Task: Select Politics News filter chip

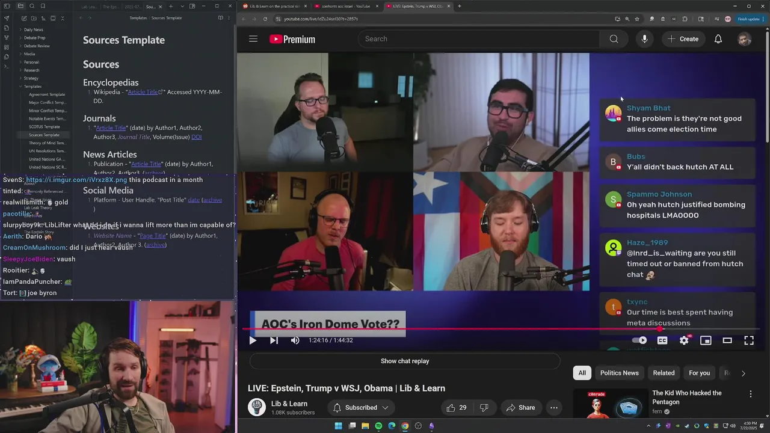Action: [619, 373]
